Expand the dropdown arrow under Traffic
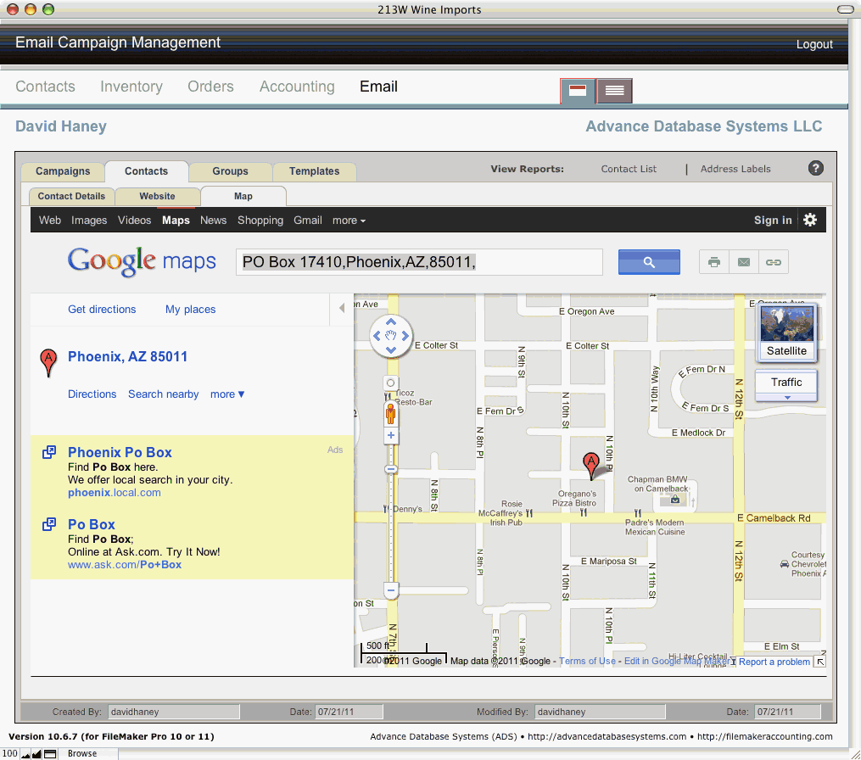The height and width of the screenshot is (760, 861). [x=787, y=398]
